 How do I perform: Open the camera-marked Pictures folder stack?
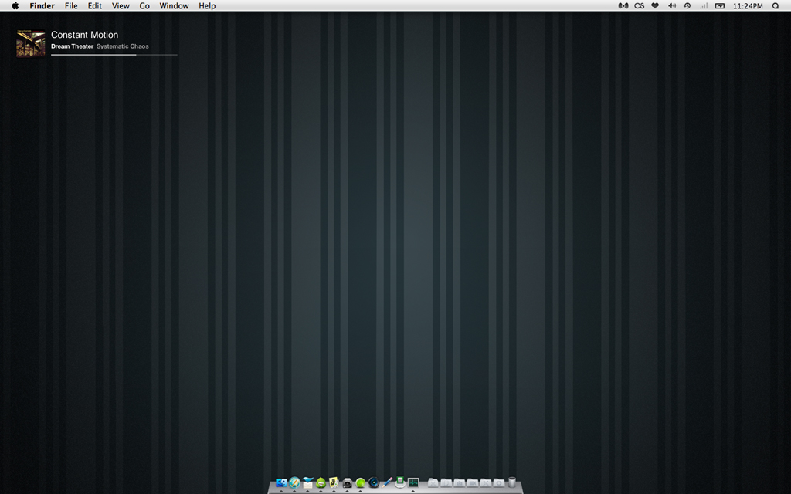[x=459, y=482]
